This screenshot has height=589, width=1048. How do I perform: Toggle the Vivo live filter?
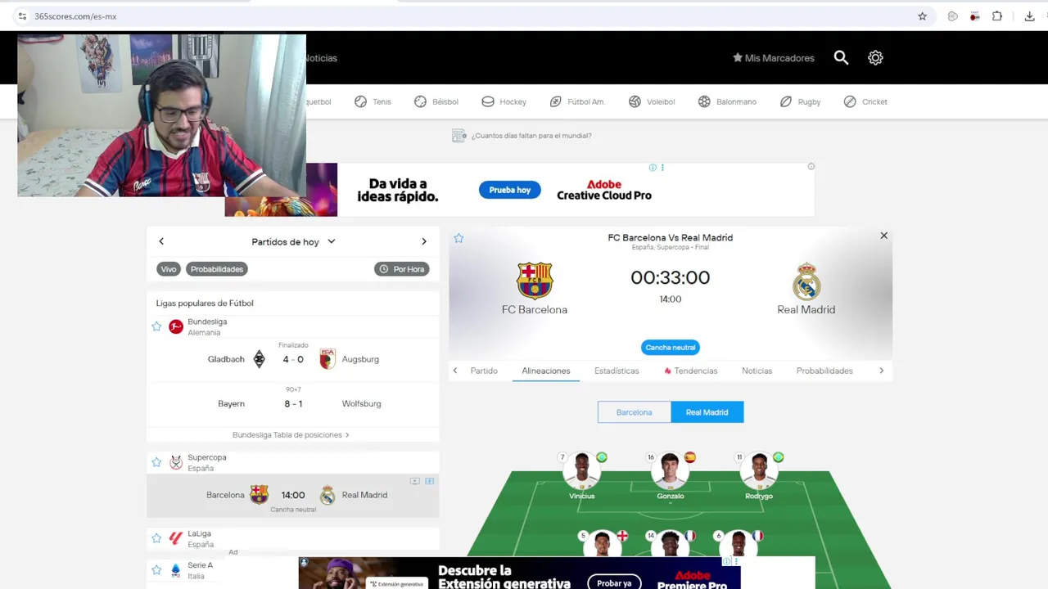(x=169, y=269)
